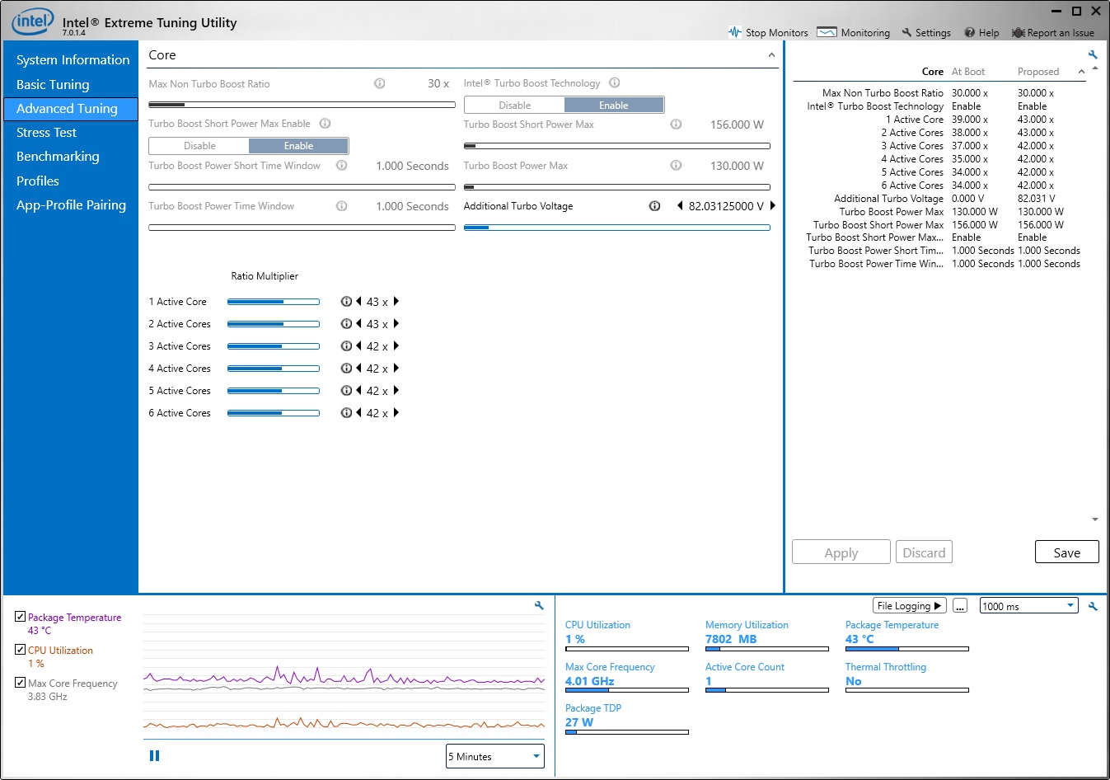Select Advanced Tuning in sidebar
Viewport: 1110px width, 780px height.
[71, 109]
